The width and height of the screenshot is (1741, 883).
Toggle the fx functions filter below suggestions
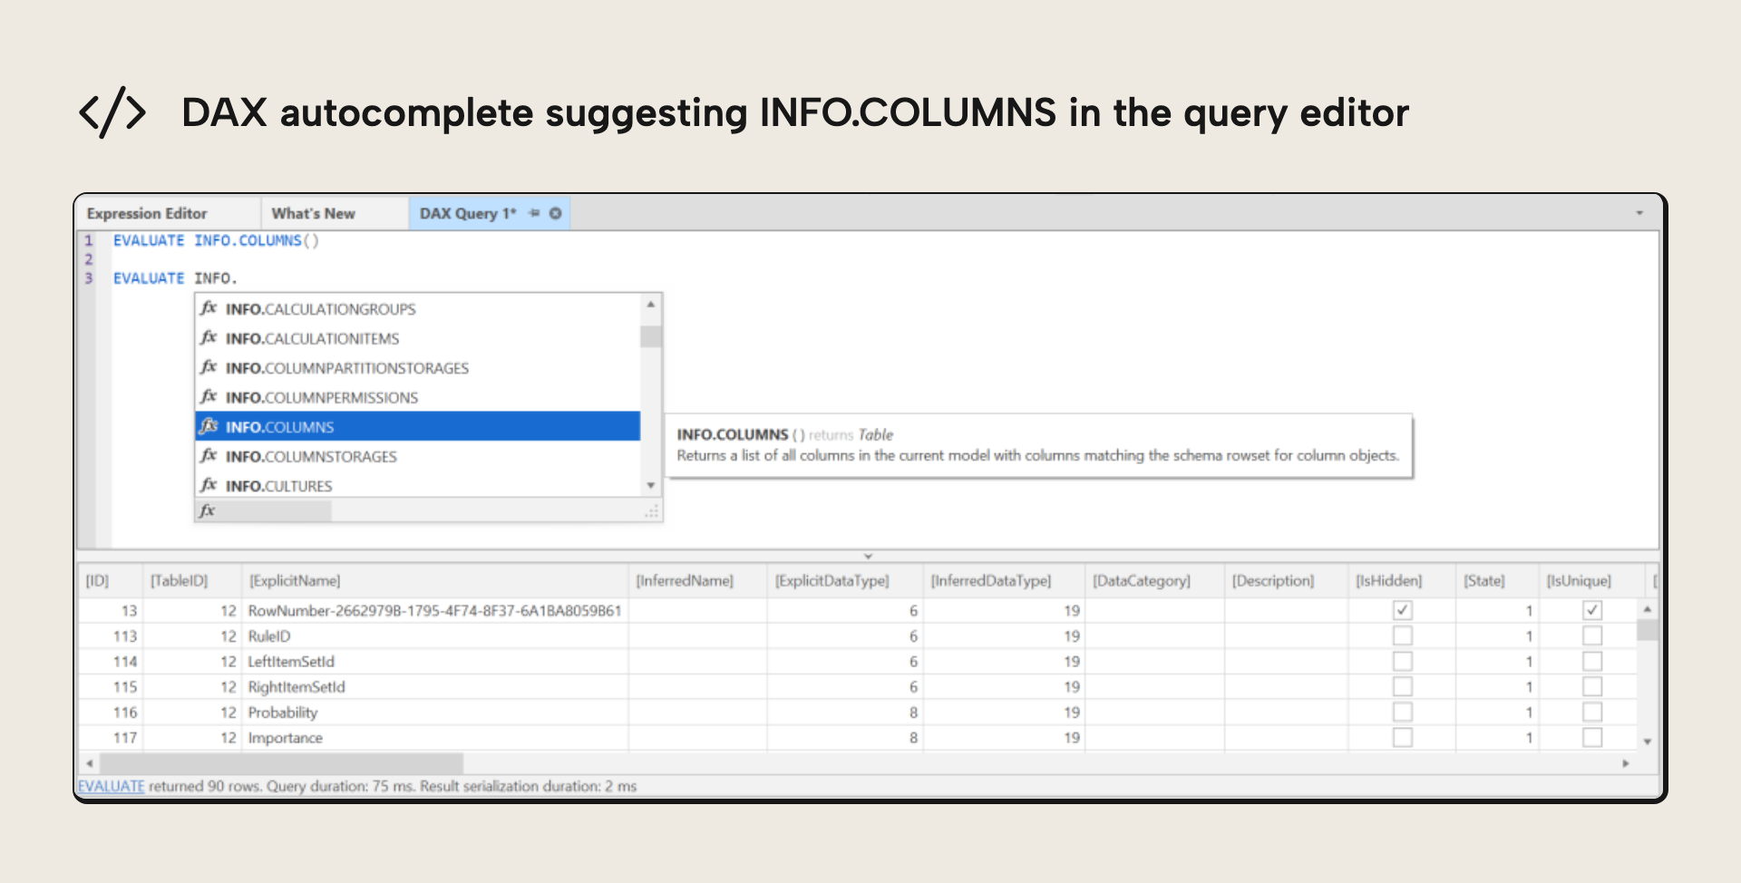coord(208,510)
